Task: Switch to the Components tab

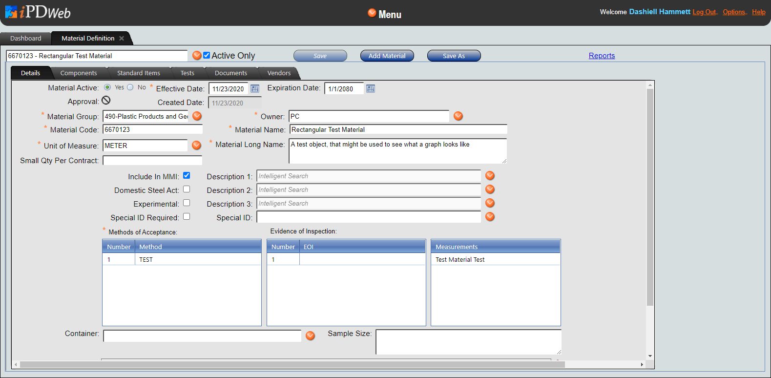Action: coord(79,73)
